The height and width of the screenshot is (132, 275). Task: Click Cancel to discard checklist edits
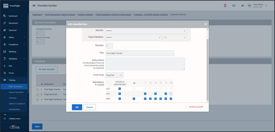pyautogui.click(x=89, y=107)
